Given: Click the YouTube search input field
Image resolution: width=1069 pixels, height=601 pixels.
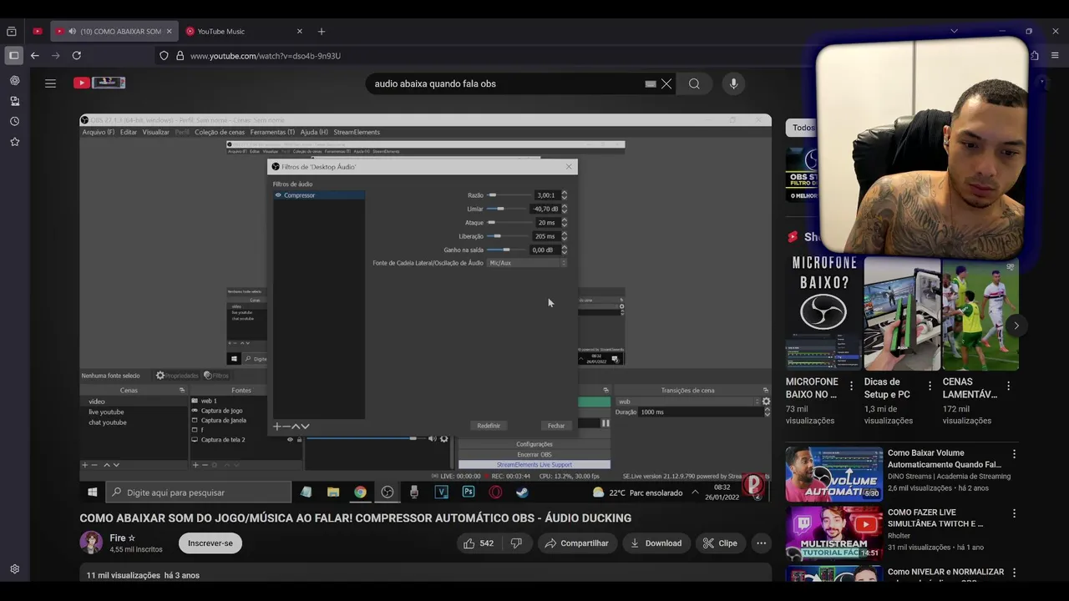Looking at the screenshot, I should coord(505,83).
